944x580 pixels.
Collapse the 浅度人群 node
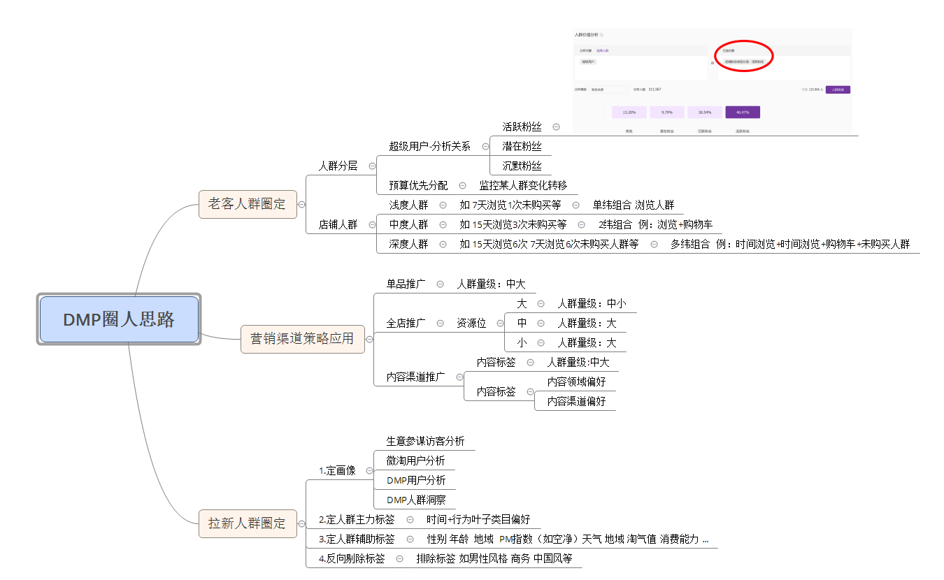coord(443,205)
